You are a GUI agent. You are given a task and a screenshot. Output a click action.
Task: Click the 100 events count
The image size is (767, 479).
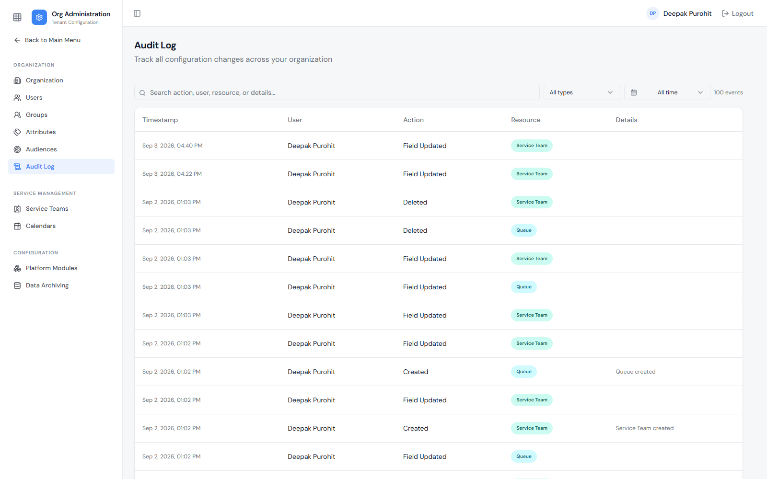(x=728, y=92)
